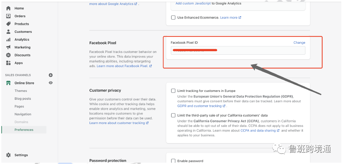Tick the Enable password checkbox

[x=173, y=161]
